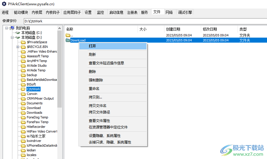Open the 网络 tab

pos(169,12)
